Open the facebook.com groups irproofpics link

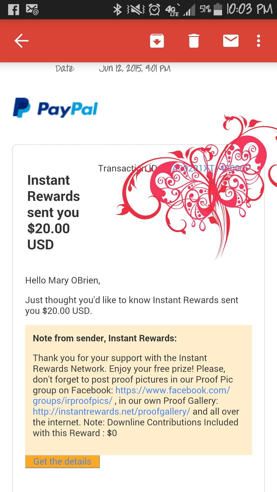(x=131, y=395)
